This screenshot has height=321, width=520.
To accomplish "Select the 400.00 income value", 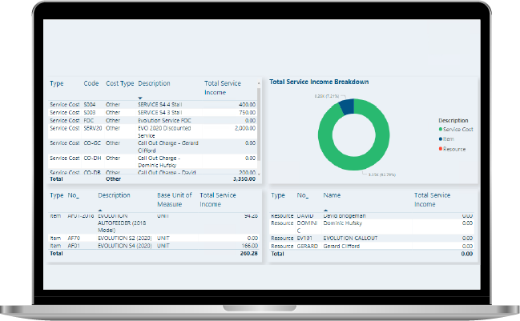I will [247, 104].
